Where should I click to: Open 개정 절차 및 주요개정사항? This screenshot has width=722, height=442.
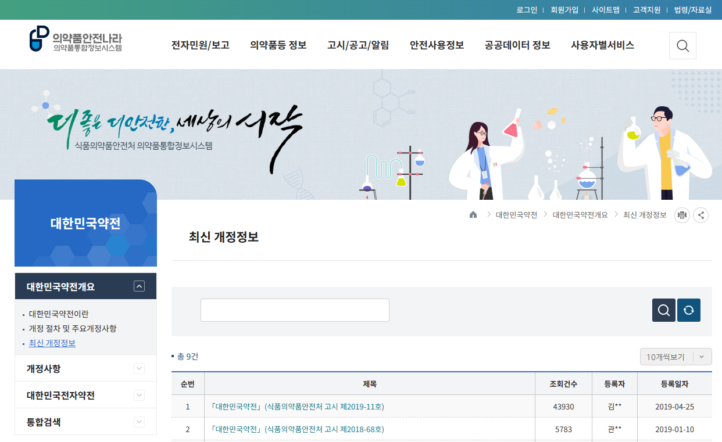click(x=73, y=328)
